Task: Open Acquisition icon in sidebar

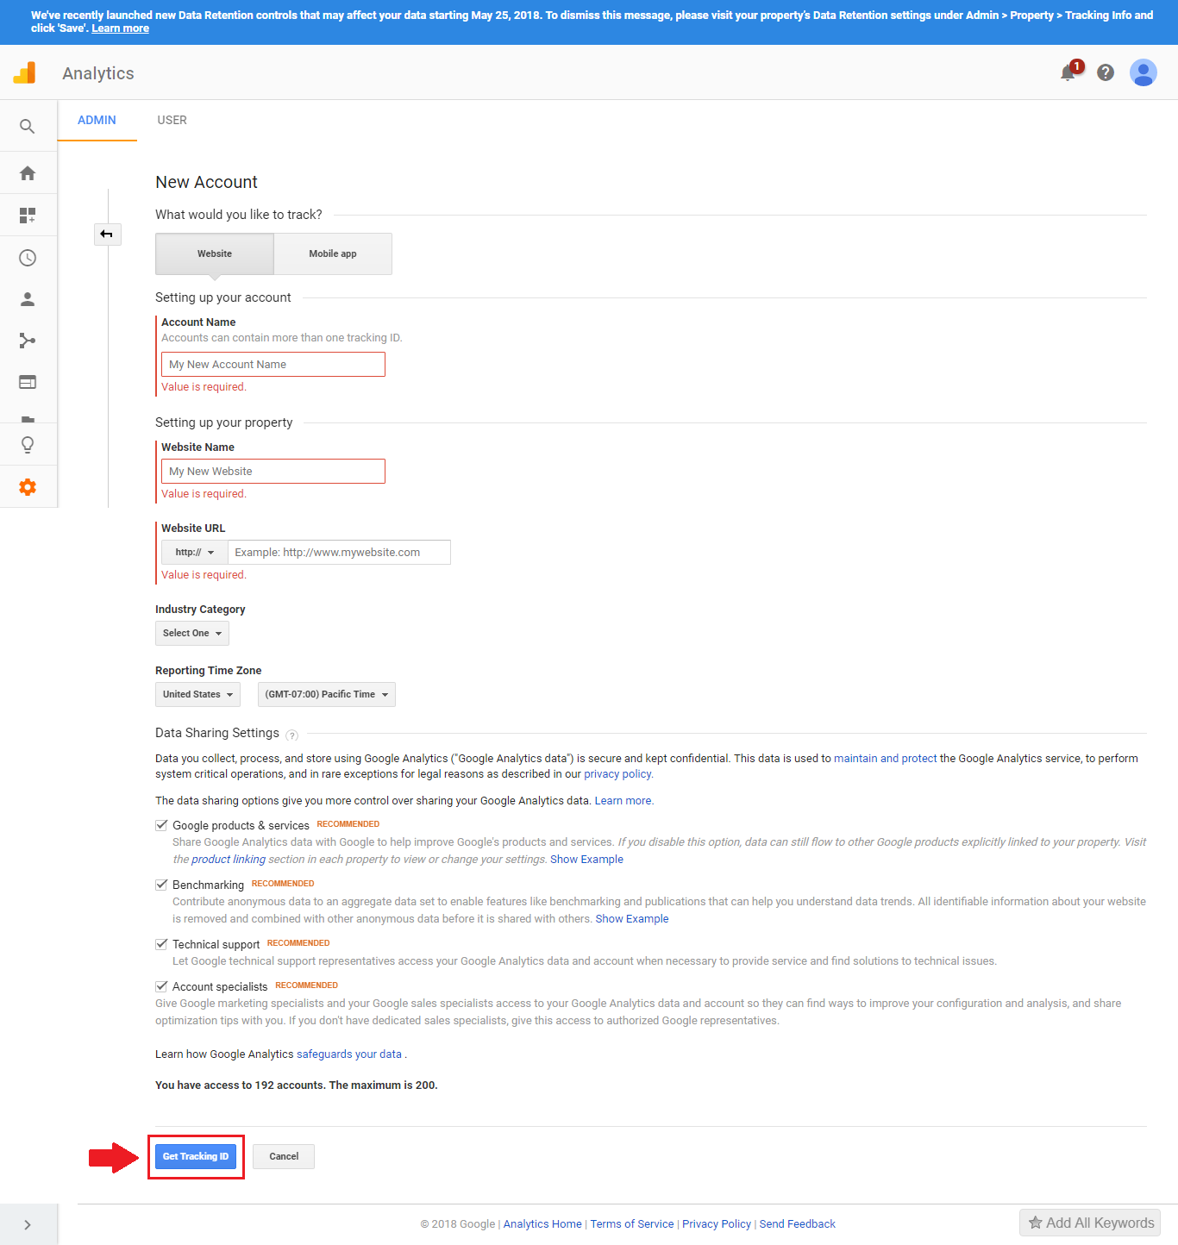Action: (28, 341)
